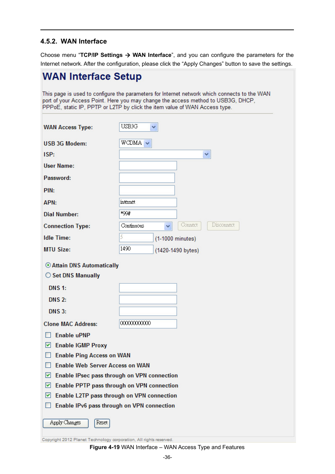Click the MTU Size field
The height and width of the screenshot is (474, 335).
136,249
